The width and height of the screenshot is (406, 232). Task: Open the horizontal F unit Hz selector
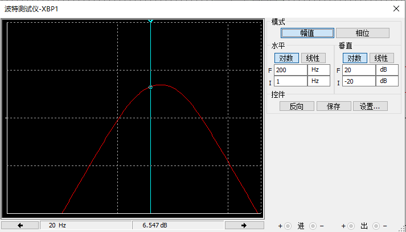319,70
